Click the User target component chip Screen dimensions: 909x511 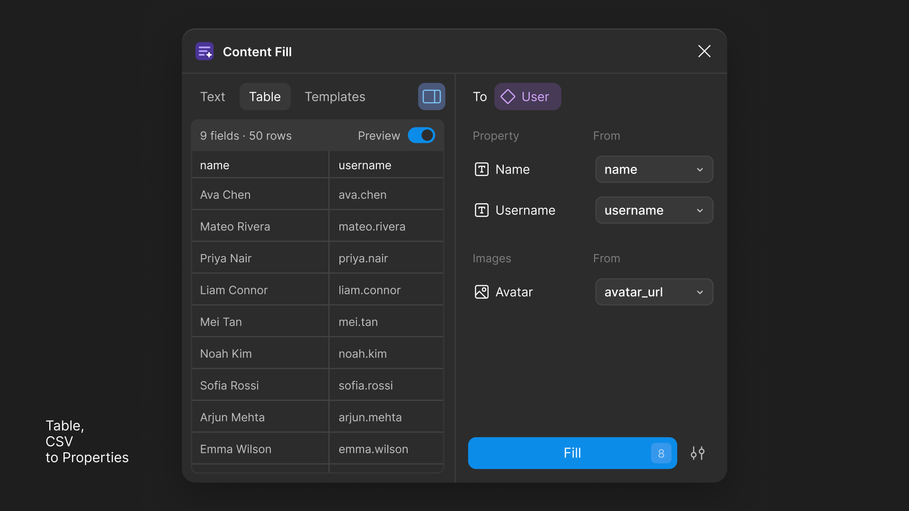527,97
